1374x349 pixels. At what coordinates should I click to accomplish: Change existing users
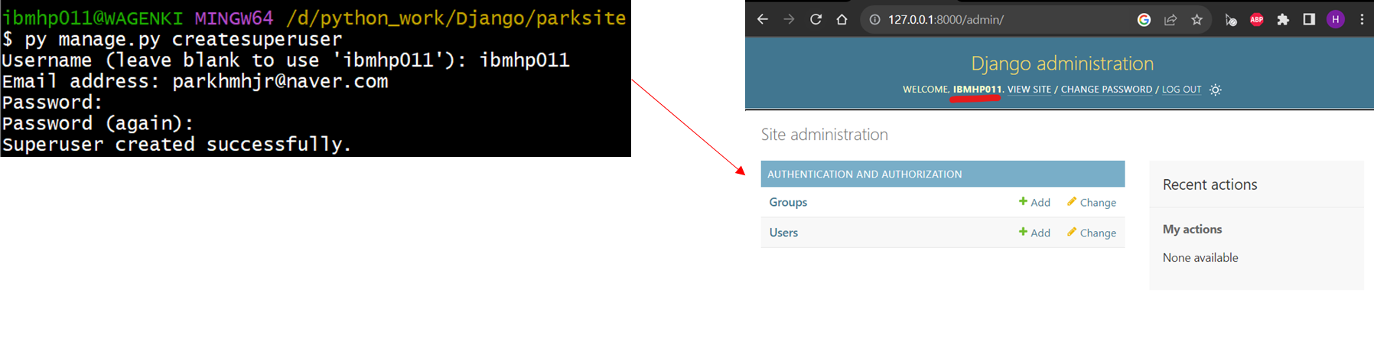click(1092, 233)
